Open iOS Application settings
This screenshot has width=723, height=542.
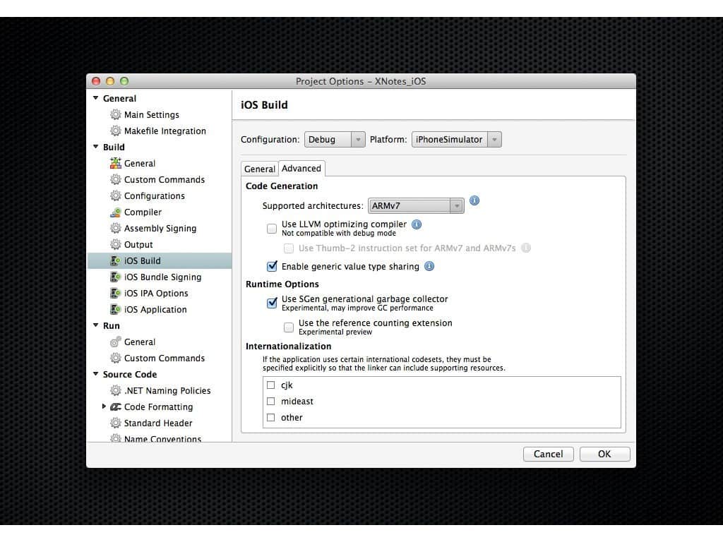point(155,309)
